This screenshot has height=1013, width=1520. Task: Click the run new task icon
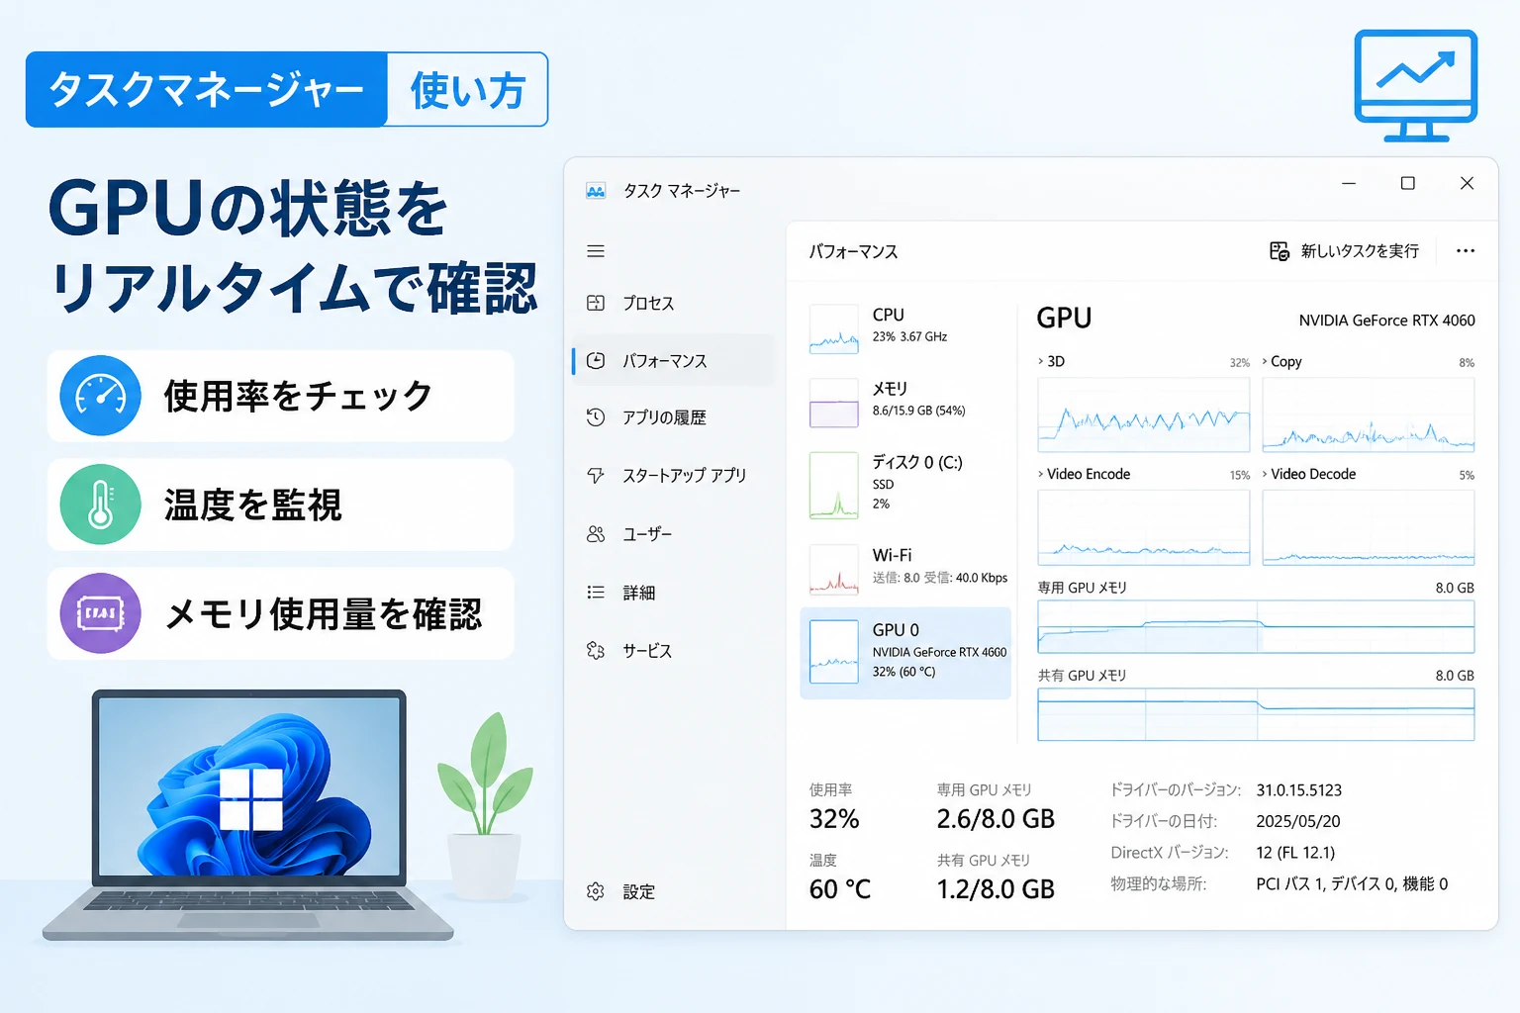(1280, 251)
